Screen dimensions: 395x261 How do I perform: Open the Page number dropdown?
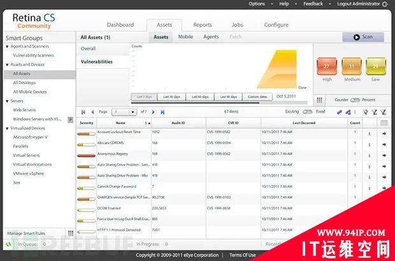[x=124, y=112]
